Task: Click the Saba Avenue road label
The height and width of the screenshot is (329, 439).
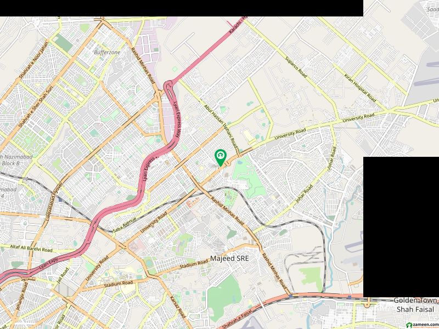Action: [125, 225]
